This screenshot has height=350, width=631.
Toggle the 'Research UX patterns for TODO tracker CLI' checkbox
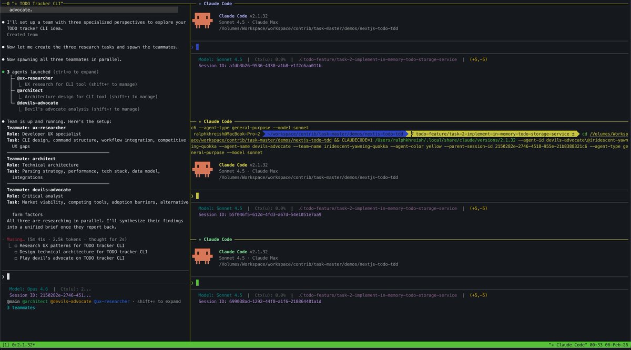click(x=16, y=245)
